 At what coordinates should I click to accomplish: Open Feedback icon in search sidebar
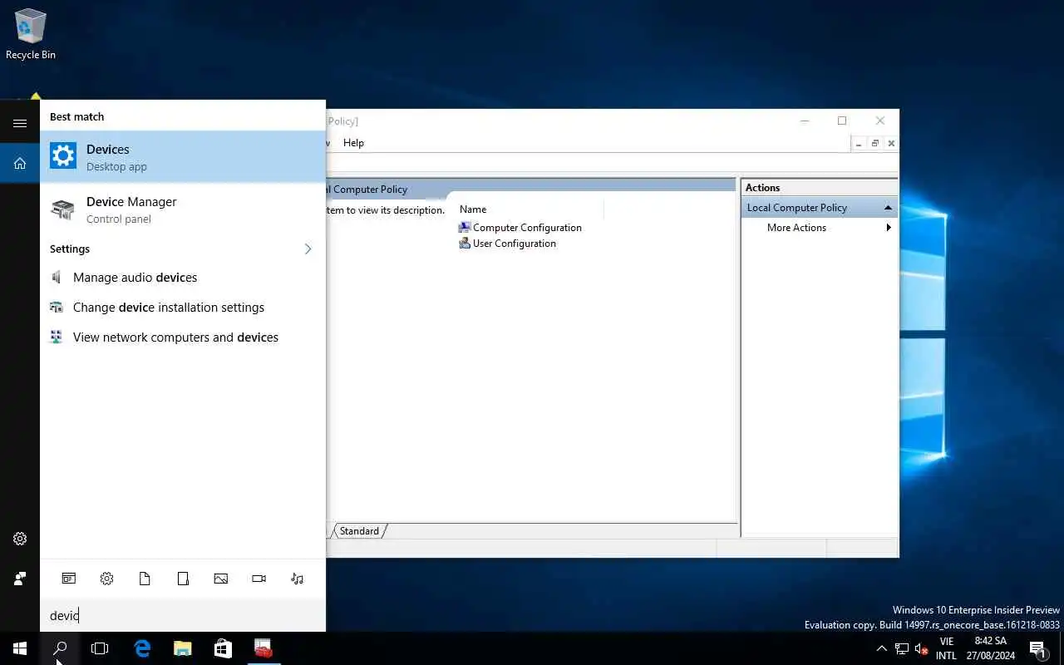pyautogui.click(x=20, y=579)
